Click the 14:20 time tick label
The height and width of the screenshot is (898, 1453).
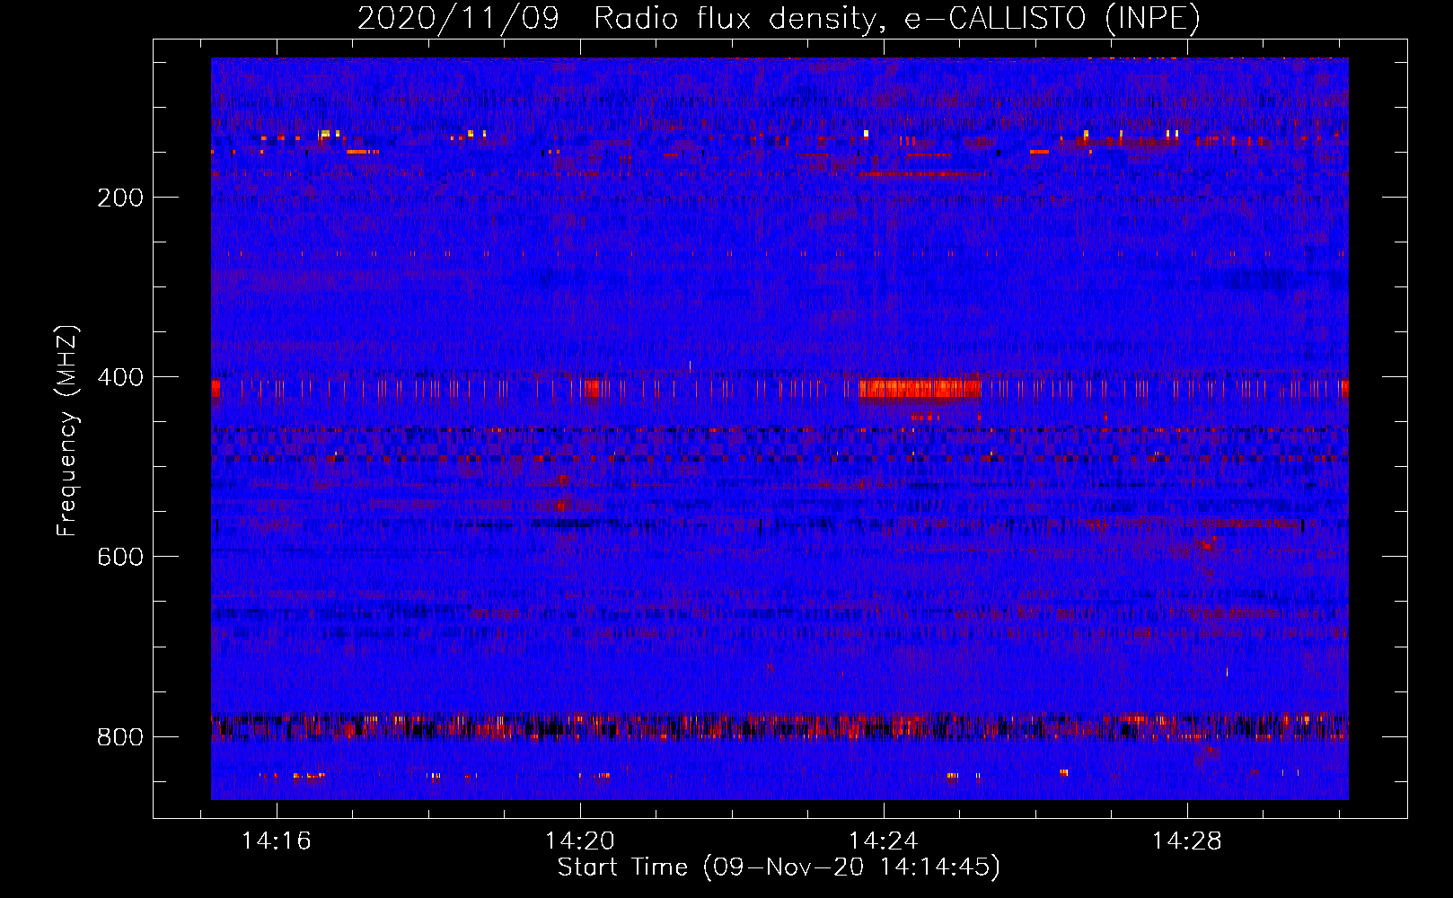[x=580, y=841]
